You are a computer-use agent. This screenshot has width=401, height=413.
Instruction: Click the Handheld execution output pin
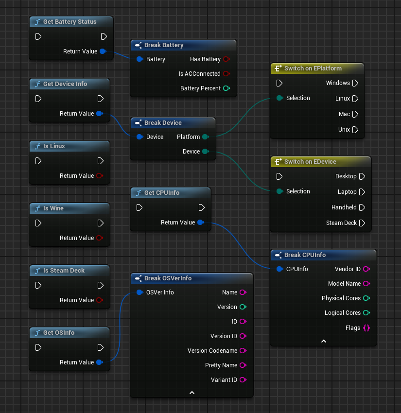362,207
